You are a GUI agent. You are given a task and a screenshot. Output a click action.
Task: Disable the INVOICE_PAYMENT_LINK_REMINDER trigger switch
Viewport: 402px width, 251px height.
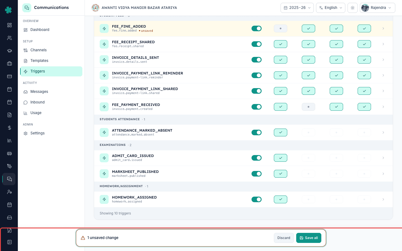click(257, 75)
